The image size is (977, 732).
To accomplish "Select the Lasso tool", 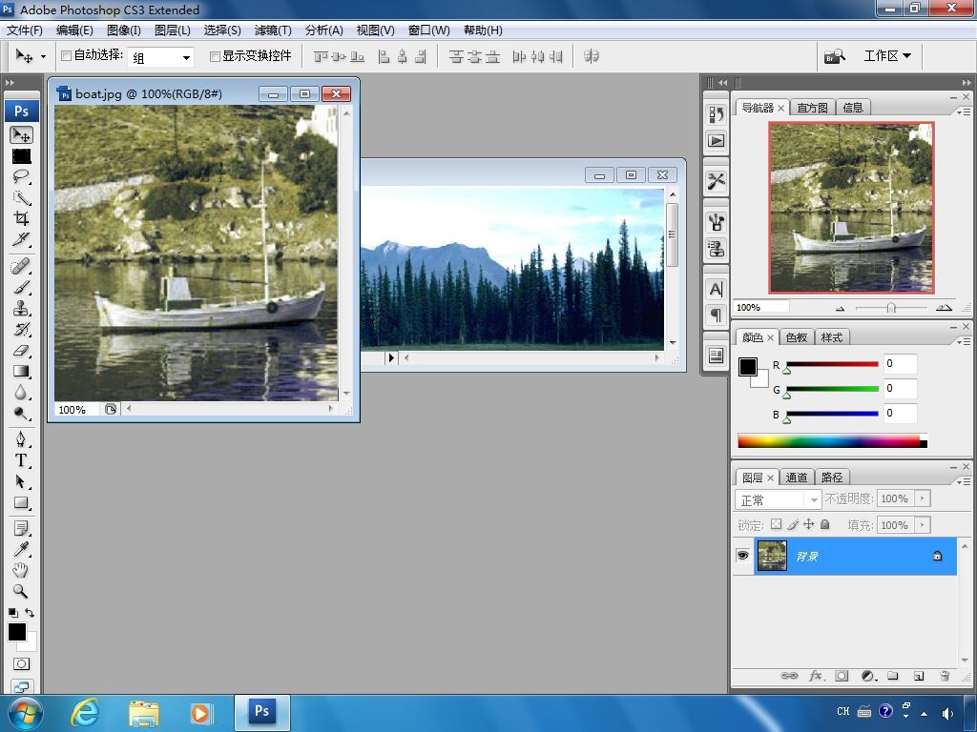I will point(21,176).
